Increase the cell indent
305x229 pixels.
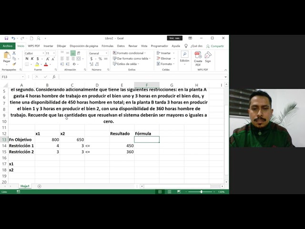tap(68, 64)
